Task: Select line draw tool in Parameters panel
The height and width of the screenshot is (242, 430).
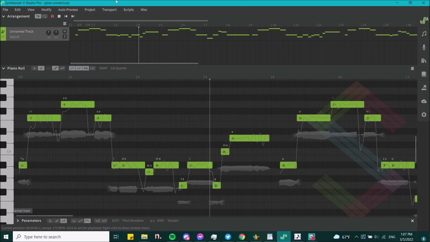Action: [x=63, y=221]
